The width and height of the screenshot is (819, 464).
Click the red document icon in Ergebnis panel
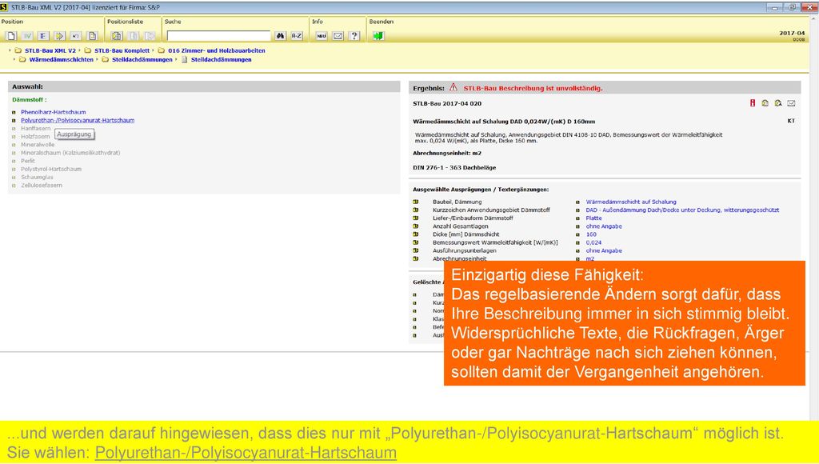tap(753, 103)
